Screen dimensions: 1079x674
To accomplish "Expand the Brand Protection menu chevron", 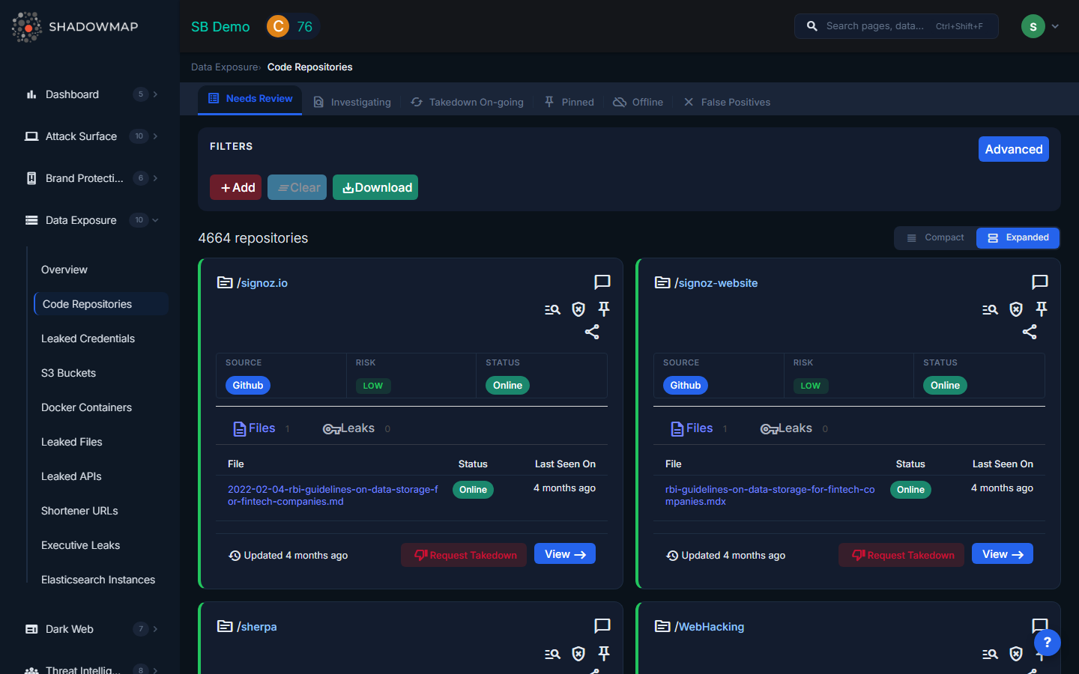I will coord(156,178).
